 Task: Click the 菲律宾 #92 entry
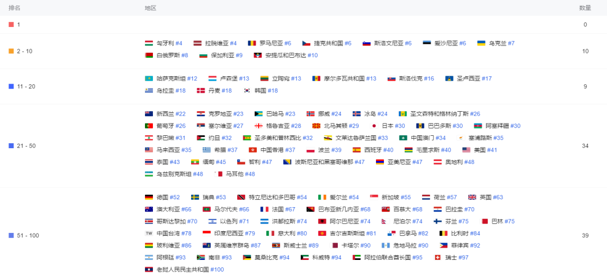pos(460,245)
